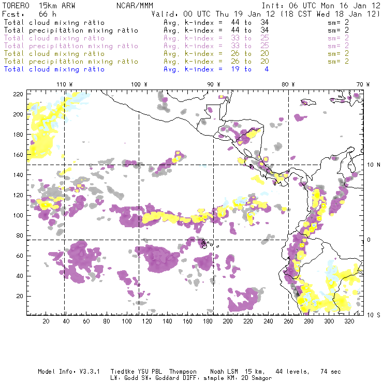Click the '10 N' latitude label
Image resolution: width=383 pixels, height=383 pixels.
[x=374, y=165]
